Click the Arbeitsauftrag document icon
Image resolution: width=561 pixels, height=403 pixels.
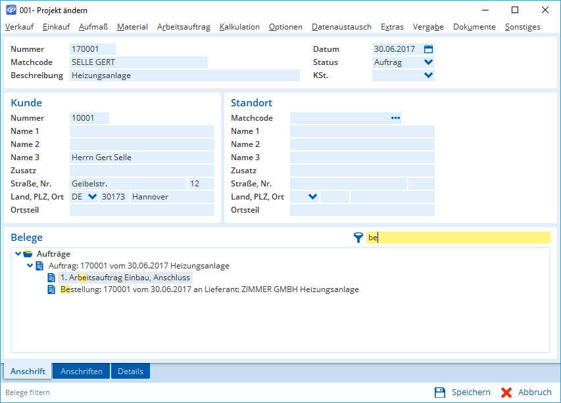tap(51, 278)
